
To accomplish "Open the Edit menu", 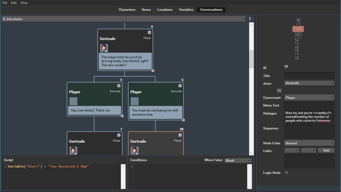I will pyautogui.click(x=14, y=3).
